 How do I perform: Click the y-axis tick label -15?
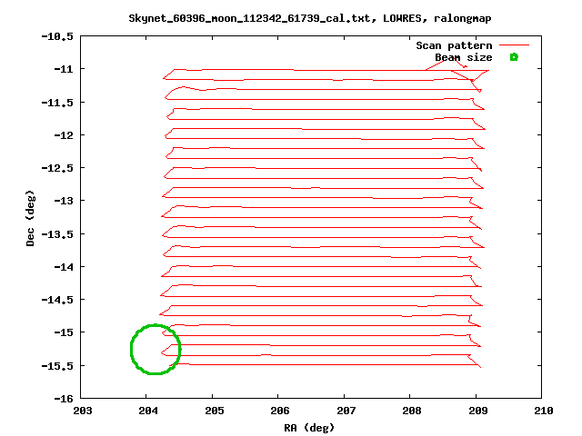64,332
